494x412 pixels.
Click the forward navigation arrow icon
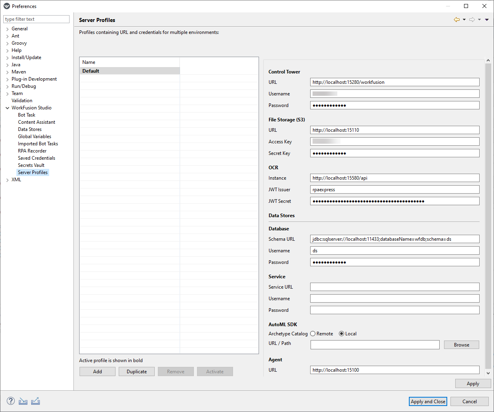472,20
